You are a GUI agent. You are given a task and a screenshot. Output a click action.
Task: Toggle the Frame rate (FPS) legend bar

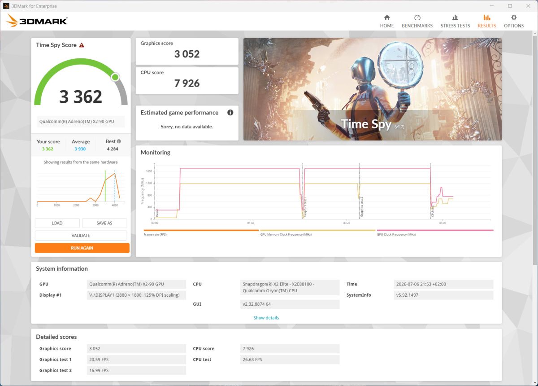[201, 231]
